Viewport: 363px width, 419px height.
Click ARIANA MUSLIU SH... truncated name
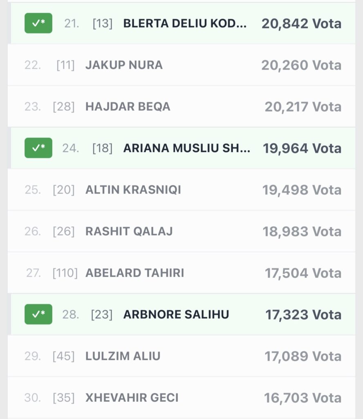click(186, 148)
